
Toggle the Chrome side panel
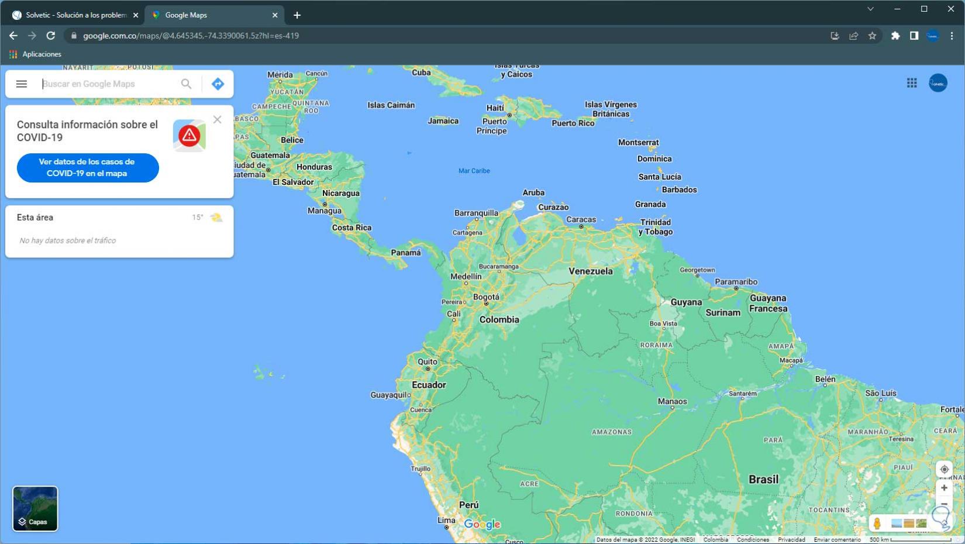[914, 36]
